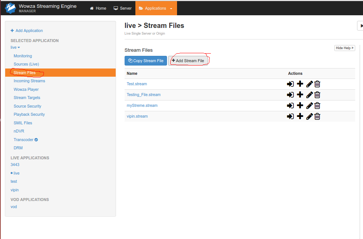Open the Home menu item
This screenshot has height=239, width=363.
pyautogui.click(x=98, y=8)
